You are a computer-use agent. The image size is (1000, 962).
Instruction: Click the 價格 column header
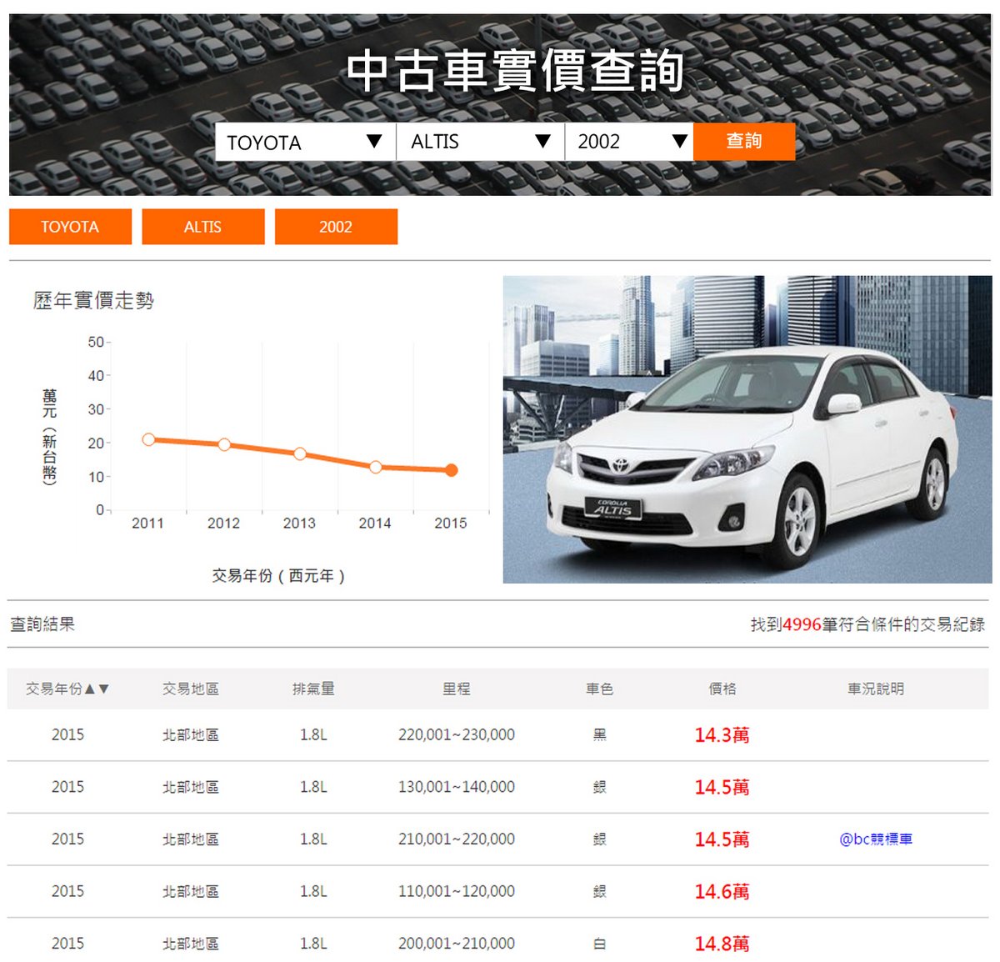[x=722, y=689]
